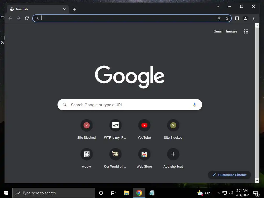Image resolution: width=264 pixels, height=198 pixels.
Task: Click the Customize Chrome button
Action: tap(229, 175)
